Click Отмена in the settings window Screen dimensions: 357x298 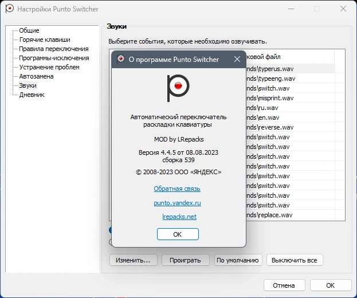284,285
